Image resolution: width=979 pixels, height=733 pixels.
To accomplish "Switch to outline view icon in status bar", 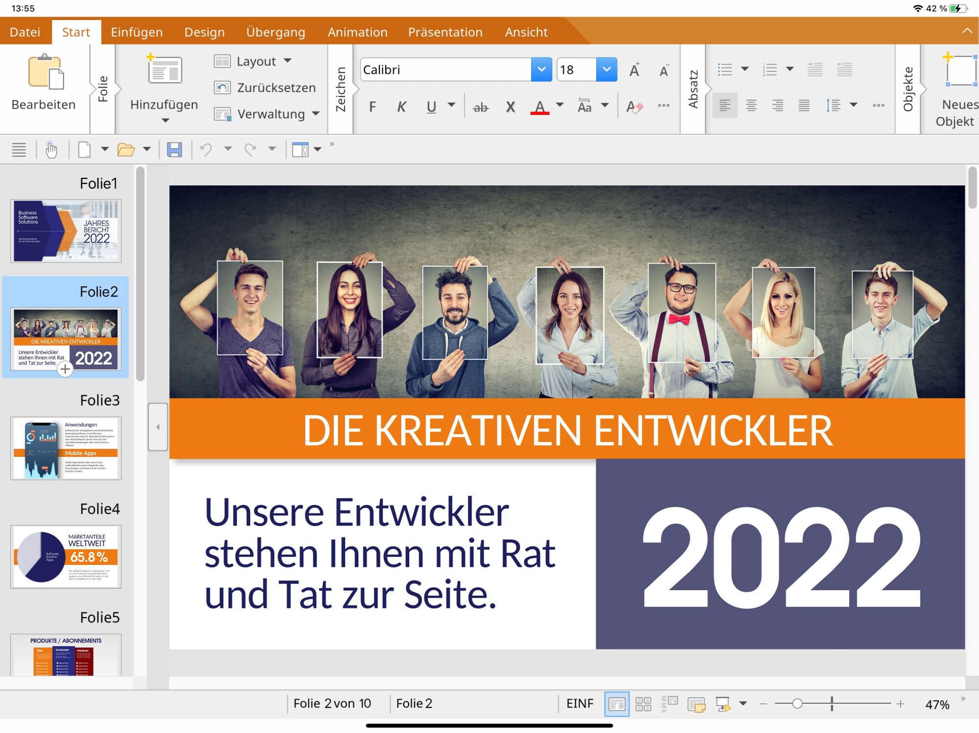I will pyautogui.click(x=670, y=704).
